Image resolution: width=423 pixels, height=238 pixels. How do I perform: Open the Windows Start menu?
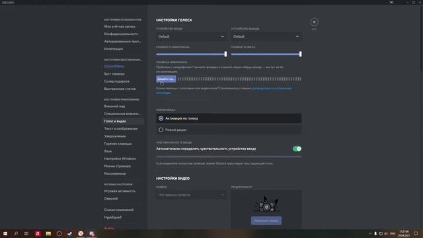[x=5, y=233]
